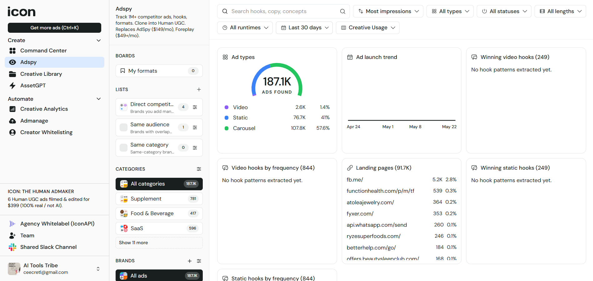This screenshot has width=593, height=281.
Task: Open the My formats board
Action: (159, 71)
